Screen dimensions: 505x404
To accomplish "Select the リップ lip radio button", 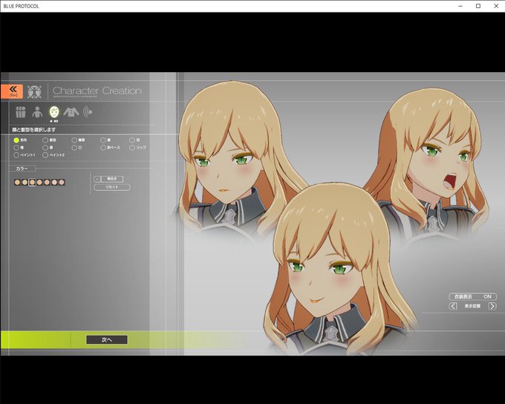I will click(x=132, y=148).
